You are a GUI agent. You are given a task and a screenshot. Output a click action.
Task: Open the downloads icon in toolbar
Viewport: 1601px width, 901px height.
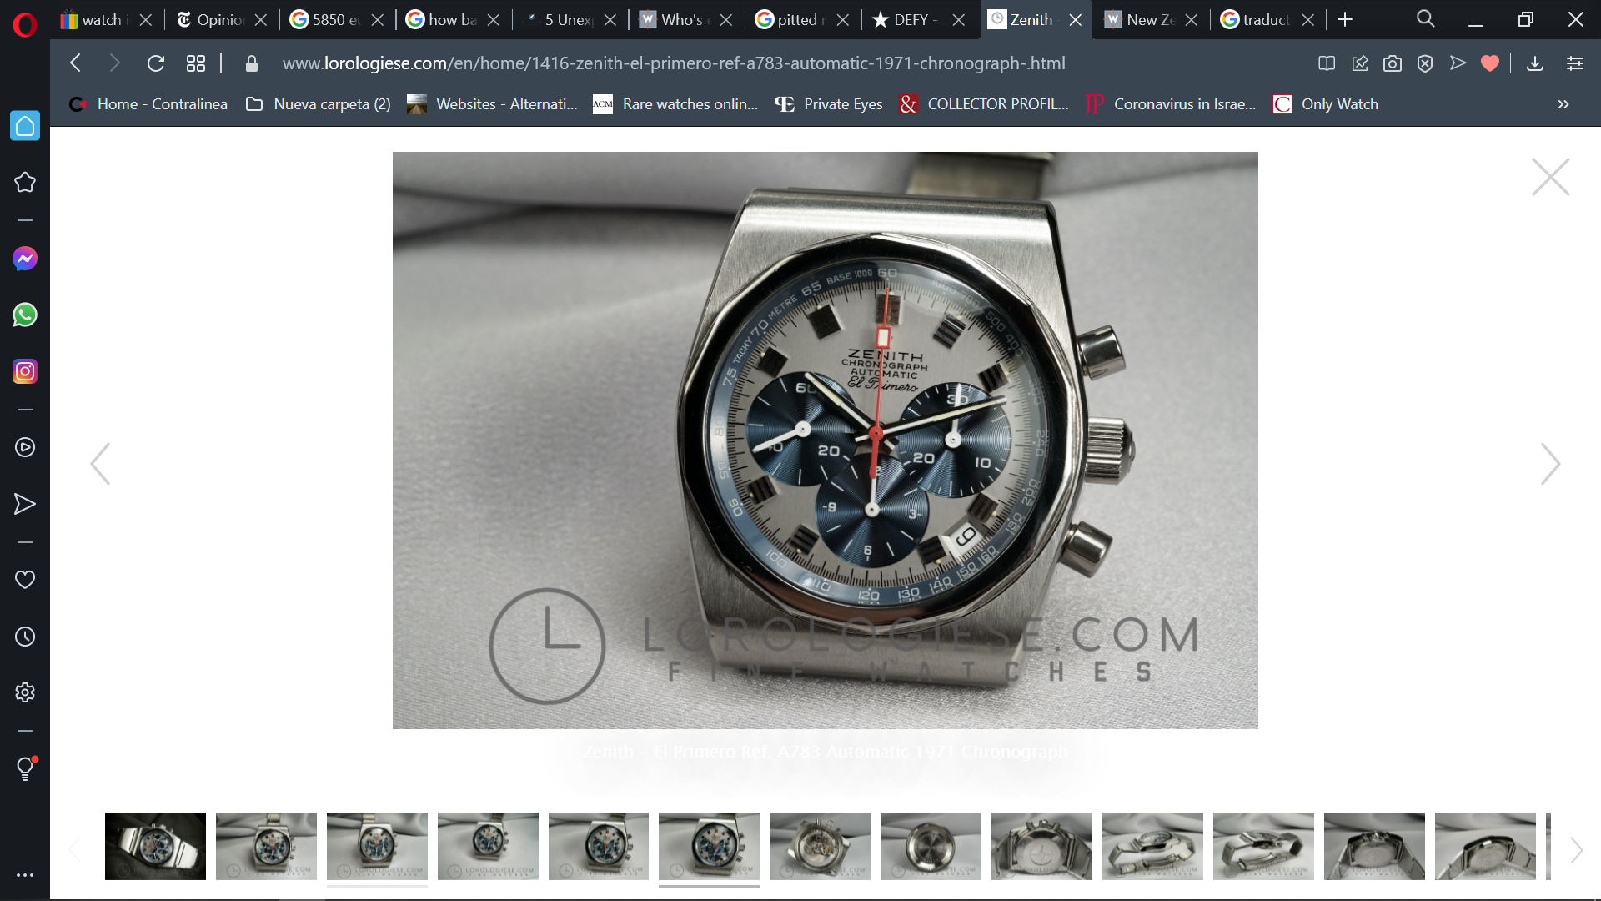point(1534,63)
